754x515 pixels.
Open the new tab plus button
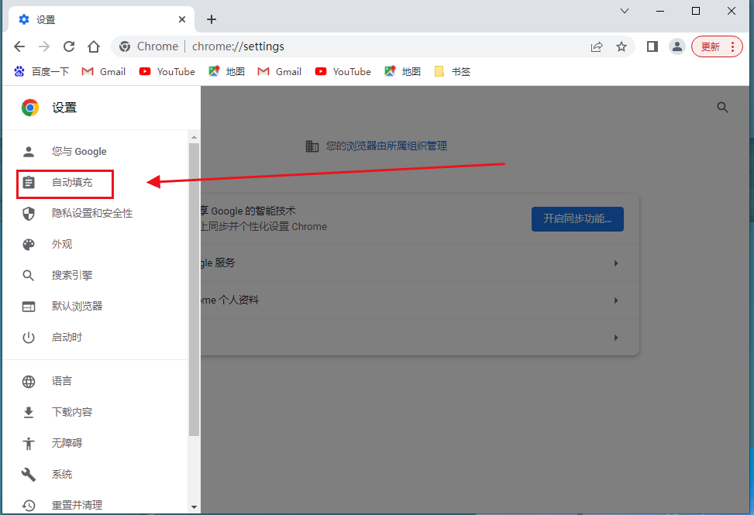click(x=212, y=19)
